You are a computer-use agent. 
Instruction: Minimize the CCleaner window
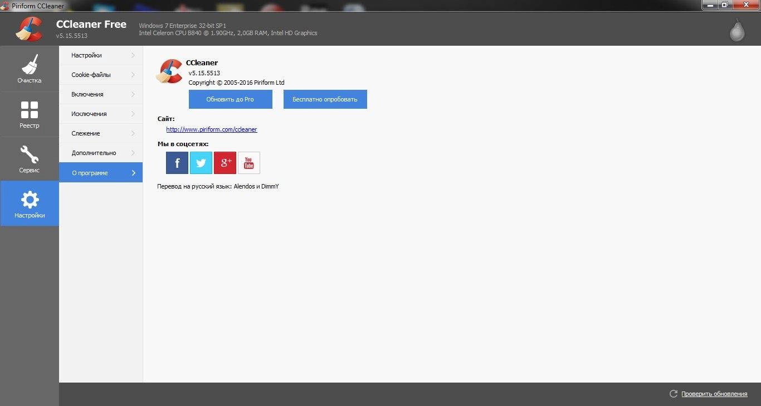click(x=710, y=4)
